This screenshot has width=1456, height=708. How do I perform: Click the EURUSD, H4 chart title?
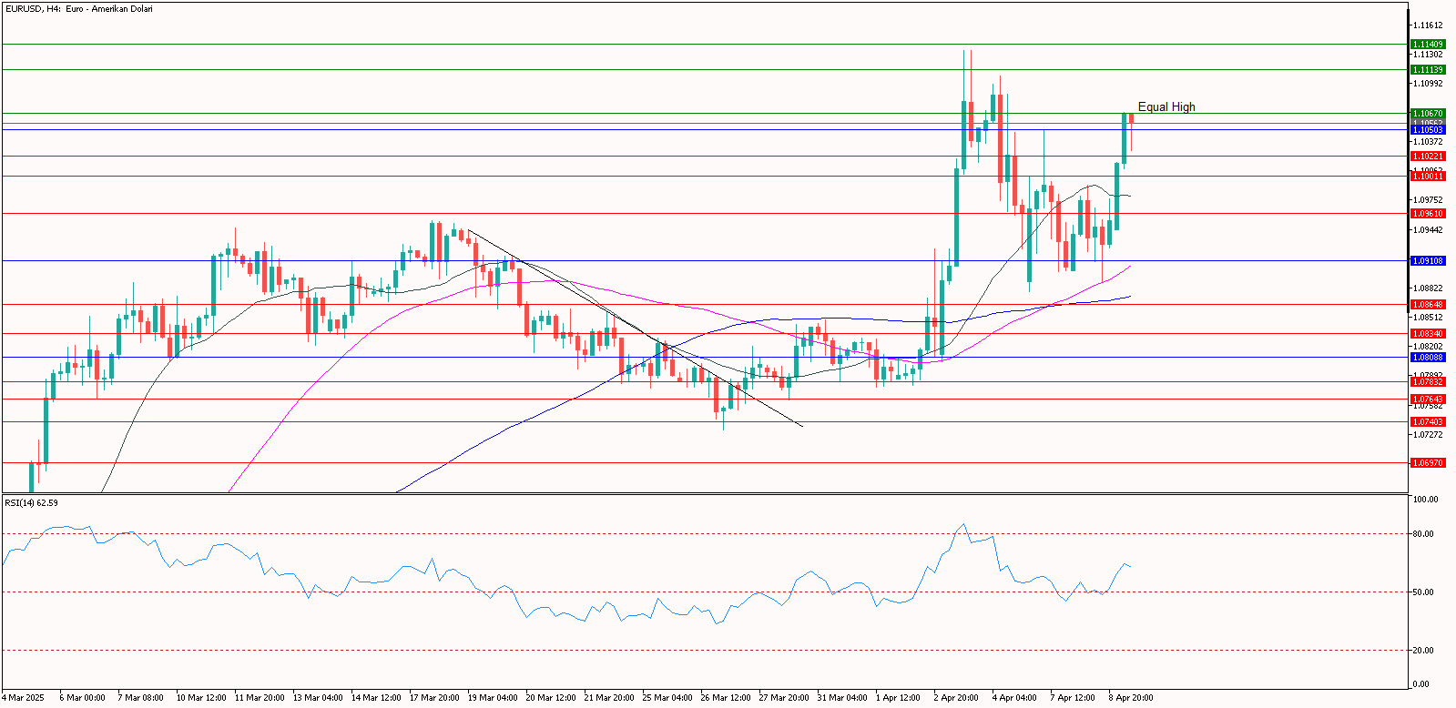[78, 9]
